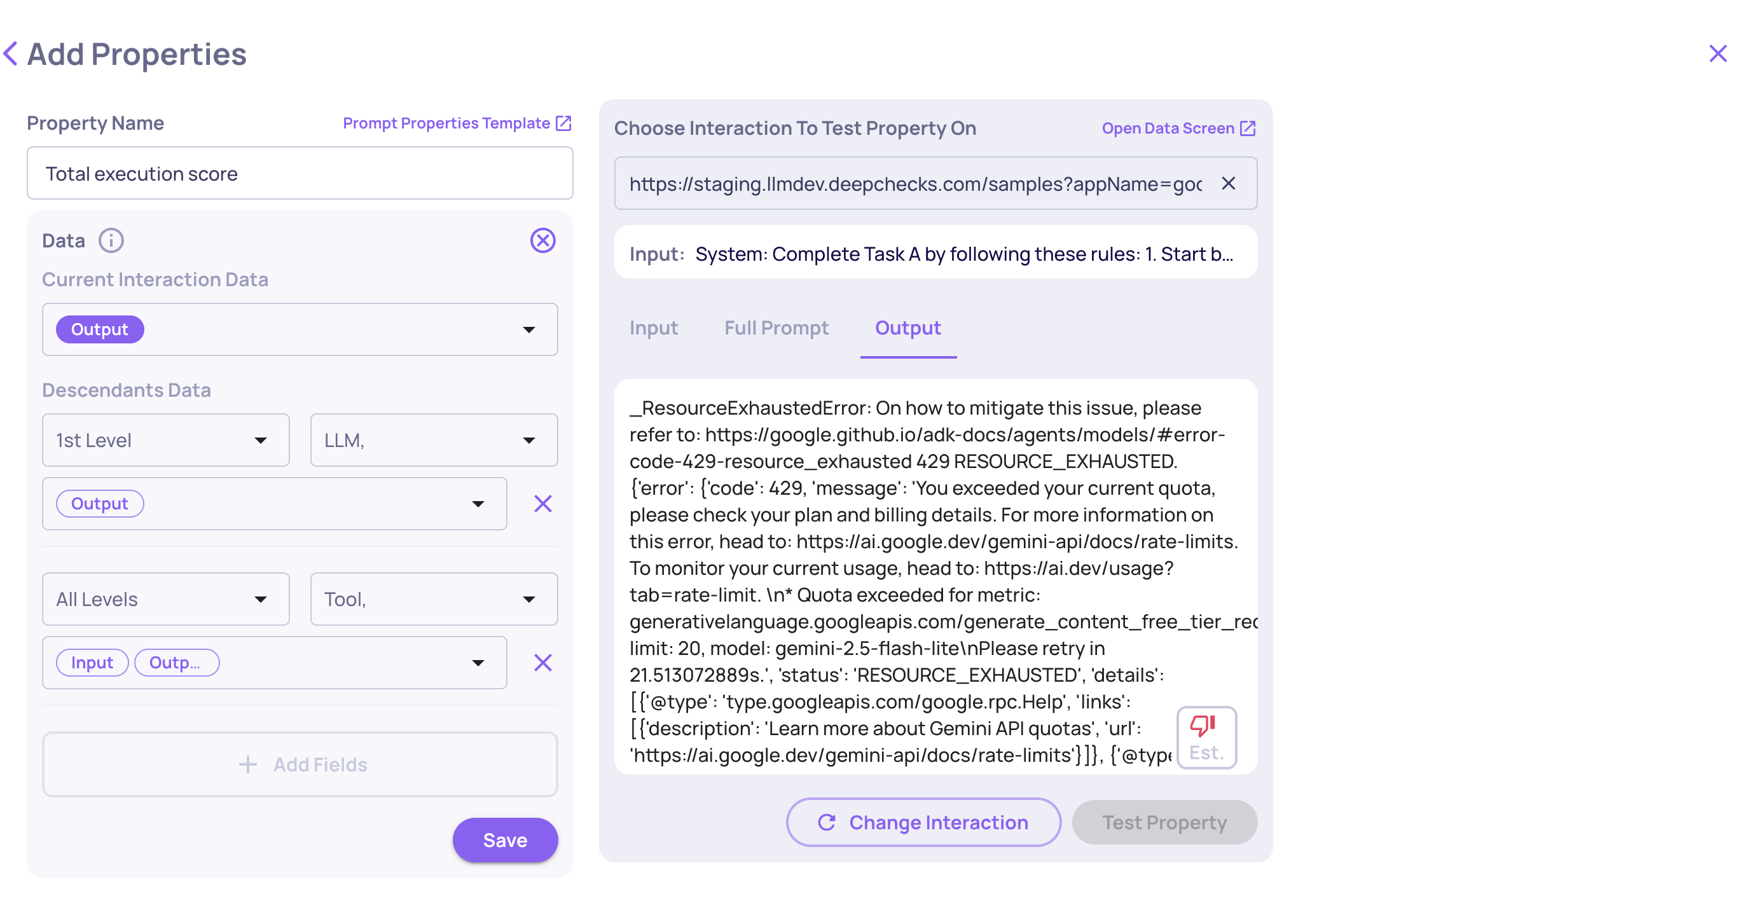Clear the interaction URL with X icon
The height and width of the screenshot is (917, 1759).
pyautogui.click(x=1228, y=184)
